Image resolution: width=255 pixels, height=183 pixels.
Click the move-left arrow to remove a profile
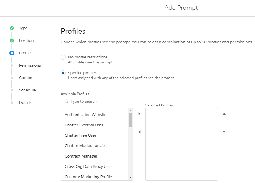click(x=139, y=132)
